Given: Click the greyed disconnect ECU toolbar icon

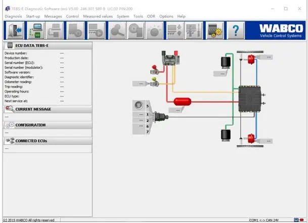Looking at the screenshot, I should coord(55,30).
